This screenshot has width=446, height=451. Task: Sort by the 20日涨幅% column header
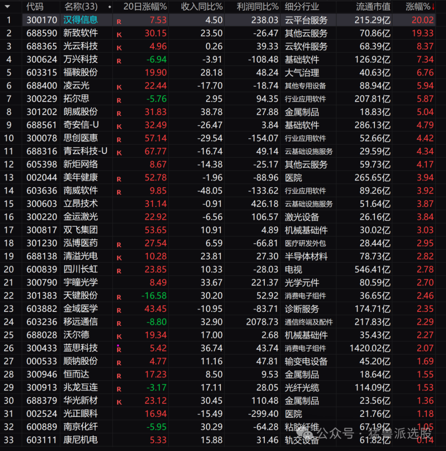[x=145, y=6]
